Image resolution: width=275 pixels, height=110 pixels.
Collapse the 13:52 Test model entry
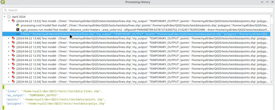click(x=9, y=21)
